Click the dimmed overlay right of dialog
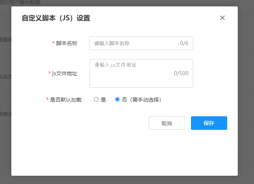The image size is (254, 184). [x=246, y=94]
